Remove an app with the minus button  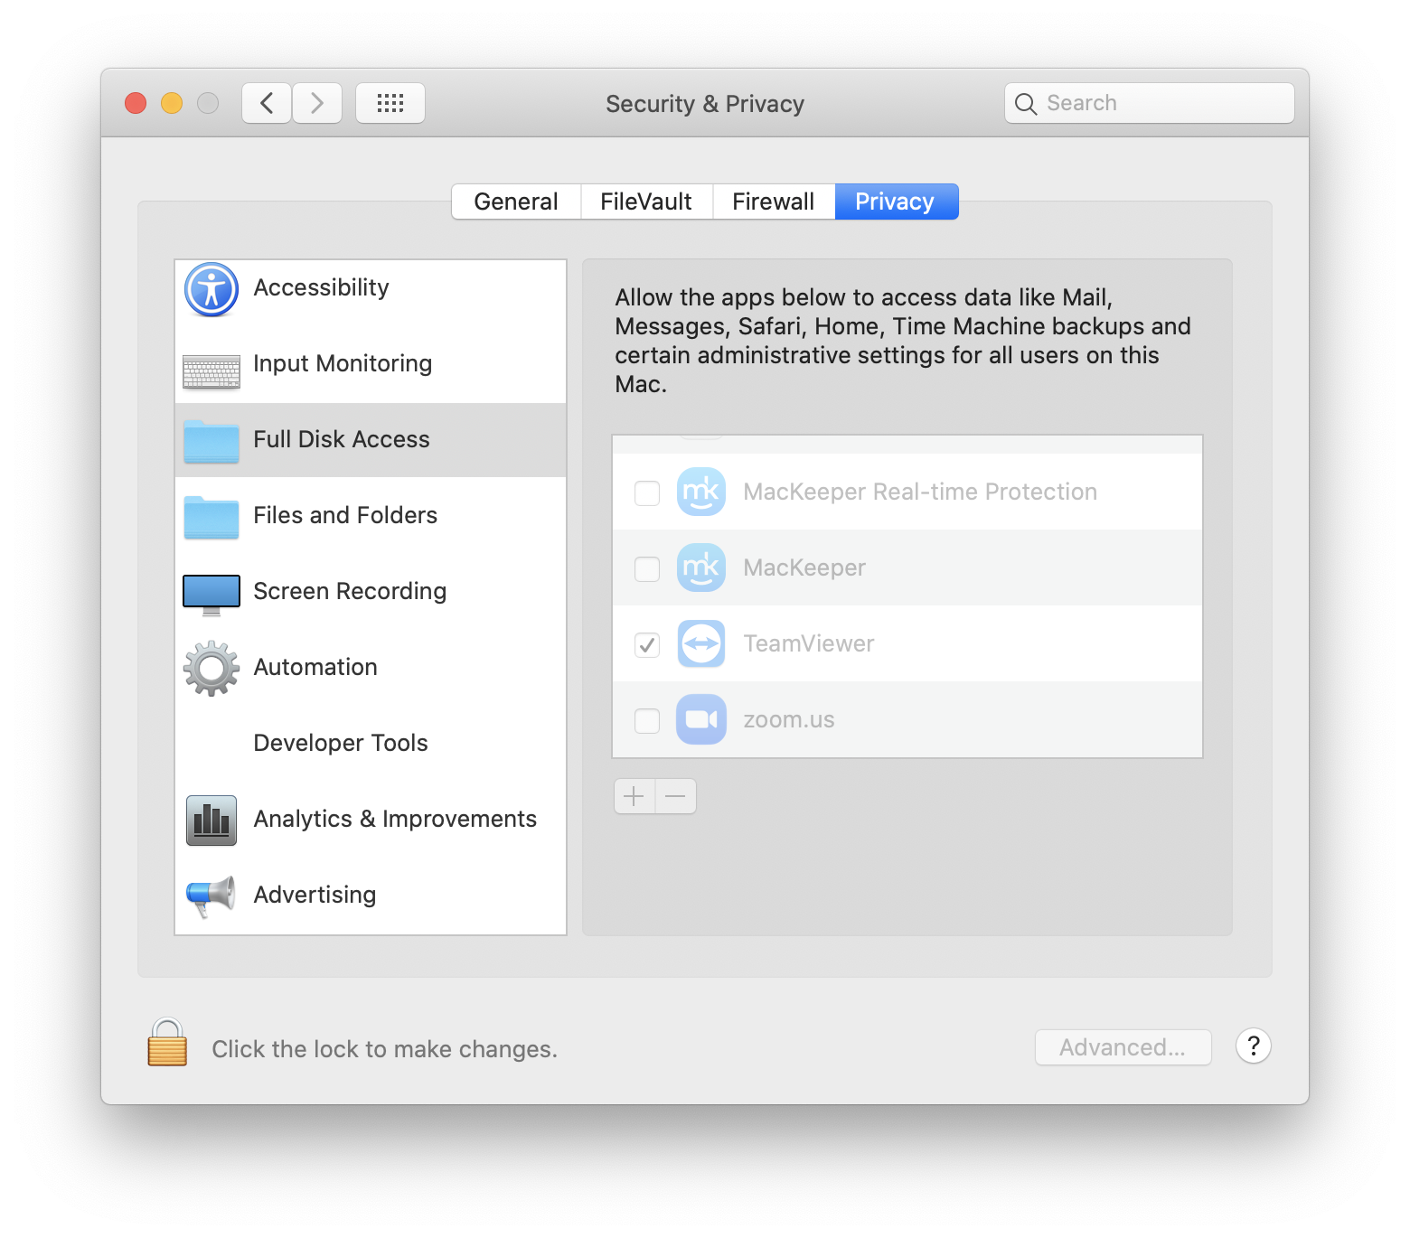(676, 796)
